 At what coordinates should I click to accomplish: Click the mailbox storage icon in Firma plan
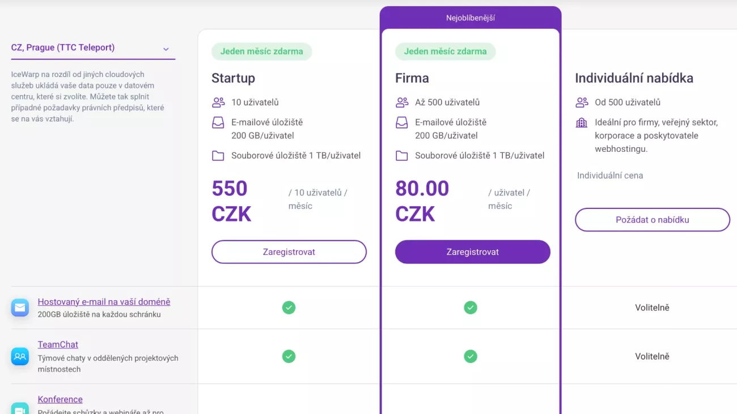click(402, 122)
